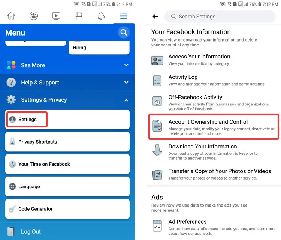Tap the Download Your Information arrow icon

click(x=157, y=150)
